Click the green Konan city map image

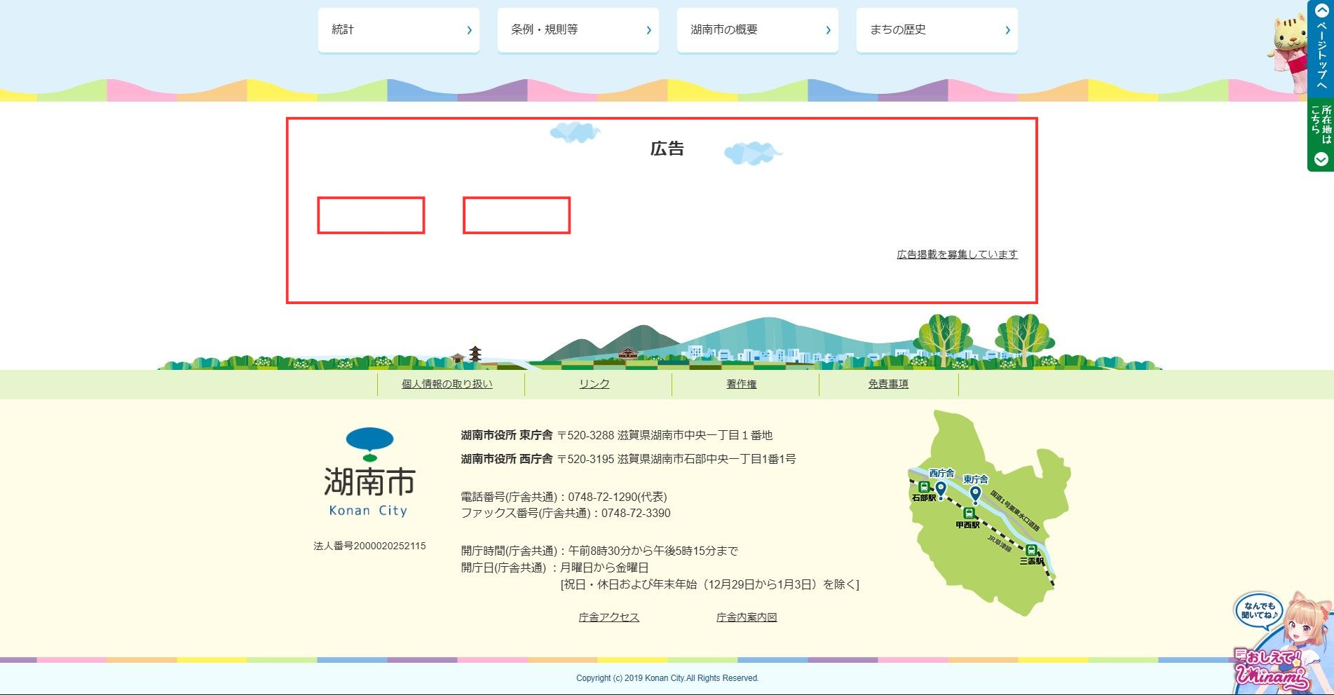click(990, 513)
